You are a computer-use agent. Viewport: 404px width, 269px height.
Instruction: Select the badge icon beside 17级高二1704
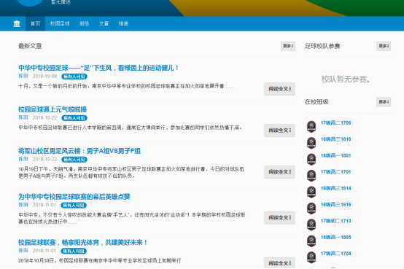311,257
